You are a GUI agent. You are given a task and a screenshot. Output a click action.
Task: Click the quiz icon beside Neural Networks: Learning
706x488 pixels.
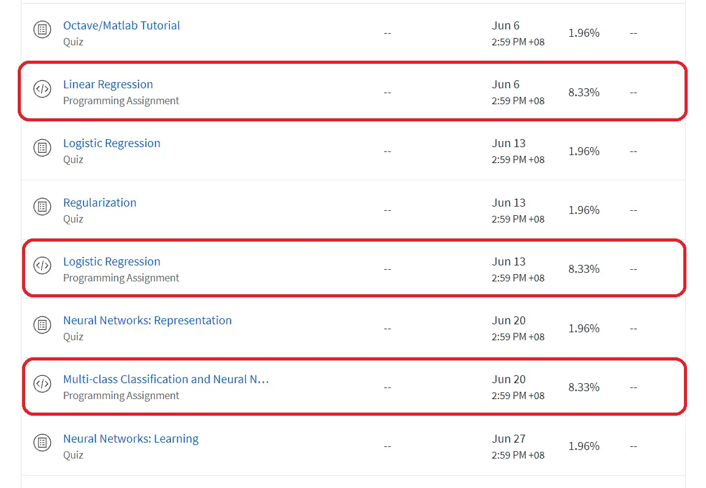42,443
